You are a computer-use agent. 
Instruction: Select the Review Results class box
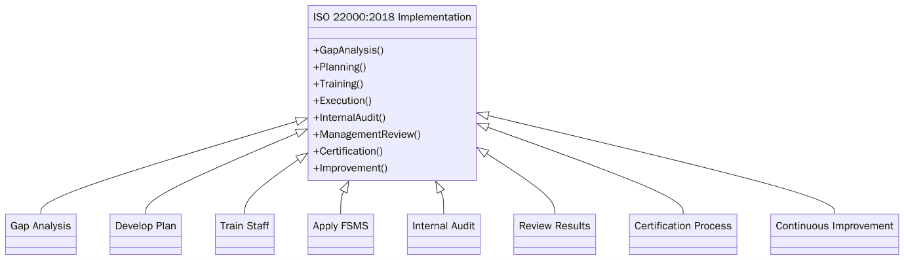point(555,234)
